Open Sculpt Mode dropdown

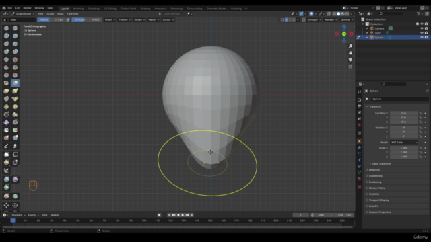tap(23, 13)
